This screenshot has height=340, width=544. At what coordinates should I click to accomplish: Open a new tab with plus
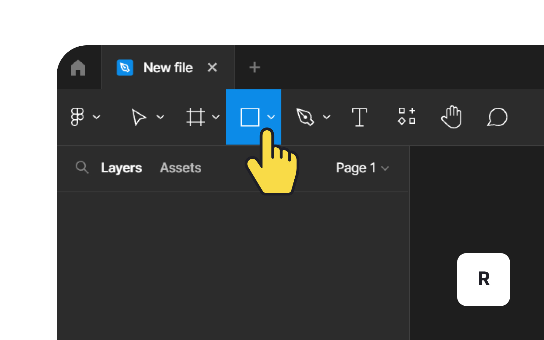[x=254, y=67]
